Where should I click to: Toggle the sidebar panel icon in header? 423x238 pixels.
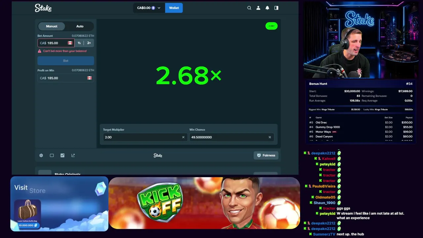pos(276,8)
